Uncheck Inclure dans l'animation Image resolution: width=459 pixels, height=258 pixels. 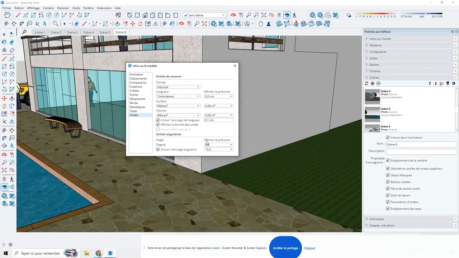[x=388, y=138]
